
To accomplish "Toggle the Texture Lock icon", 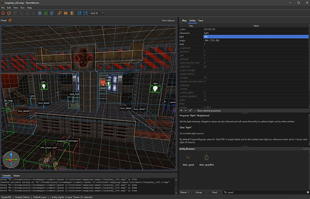I will (80, 13).
